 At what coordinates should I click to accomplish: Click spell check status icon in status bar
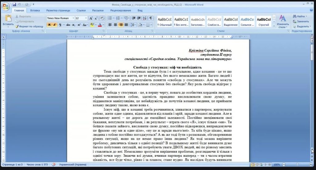coord(54,164)
